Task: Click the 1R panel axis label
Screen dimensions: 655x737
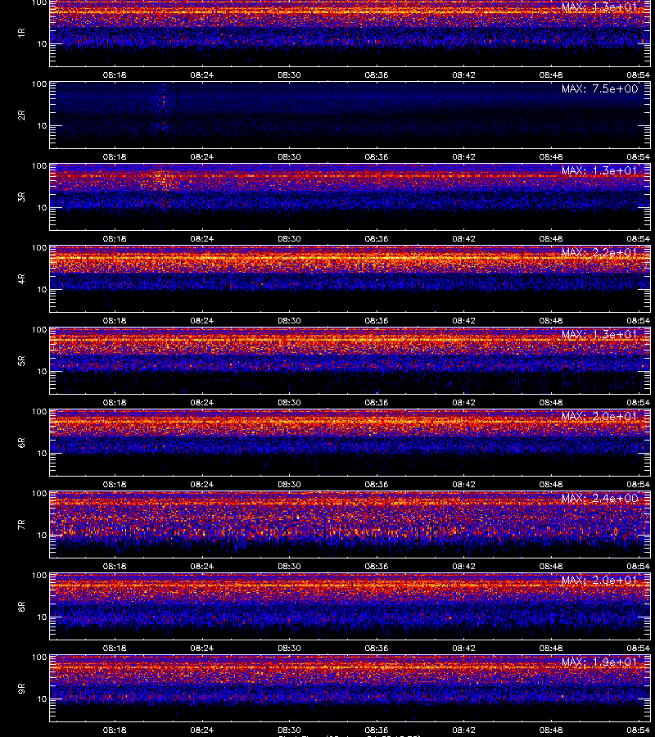Action: pos(21,34)
